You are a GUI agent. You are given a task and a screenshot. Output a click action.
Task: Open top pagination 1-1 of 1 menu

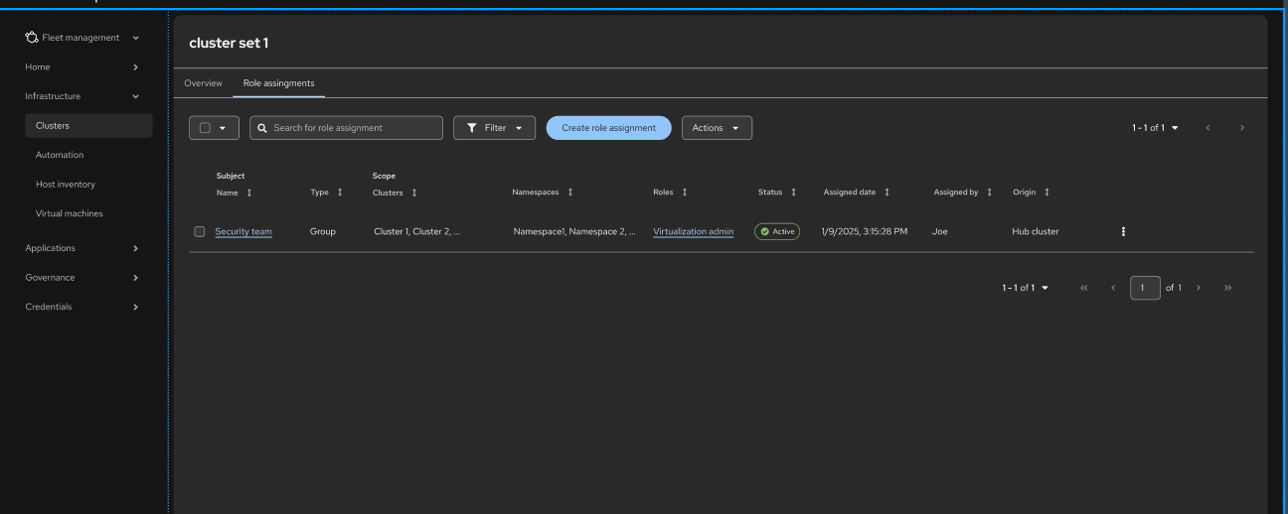(x=1155, y=128)
